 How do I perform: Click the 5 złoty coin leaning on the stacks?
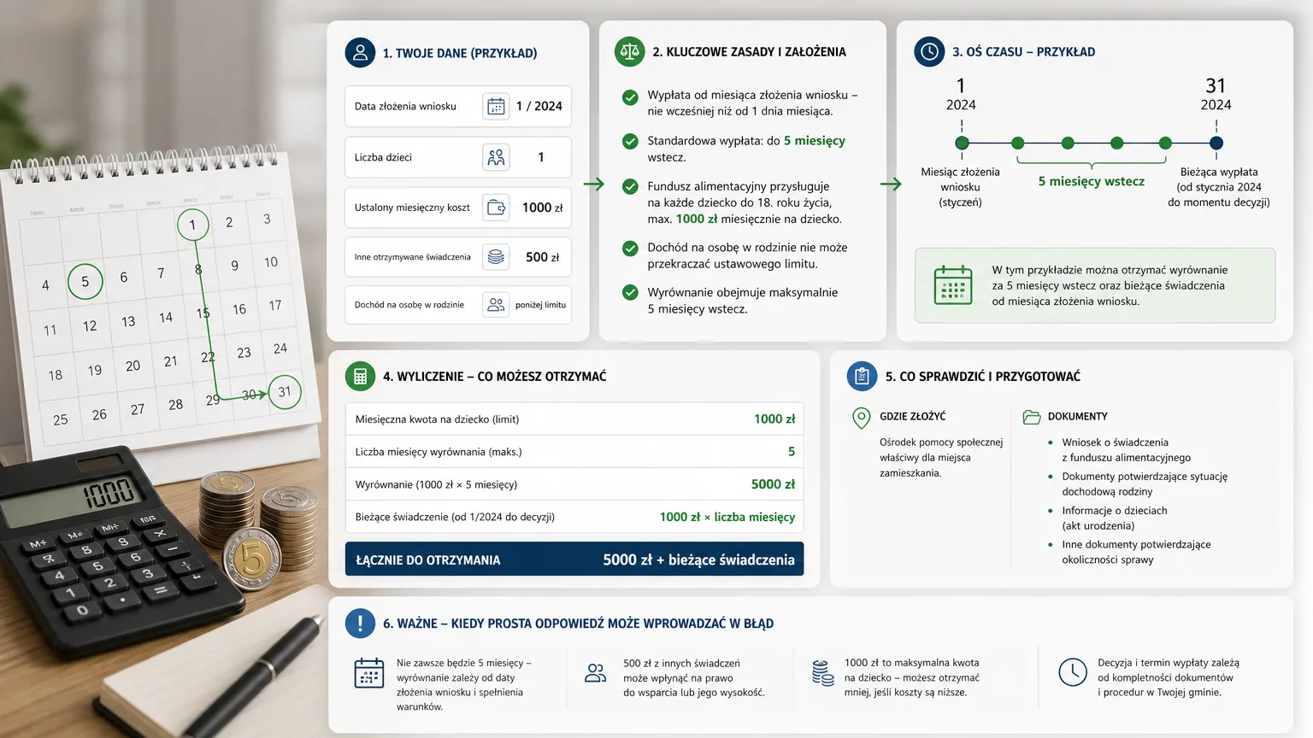tap(252, 559)
